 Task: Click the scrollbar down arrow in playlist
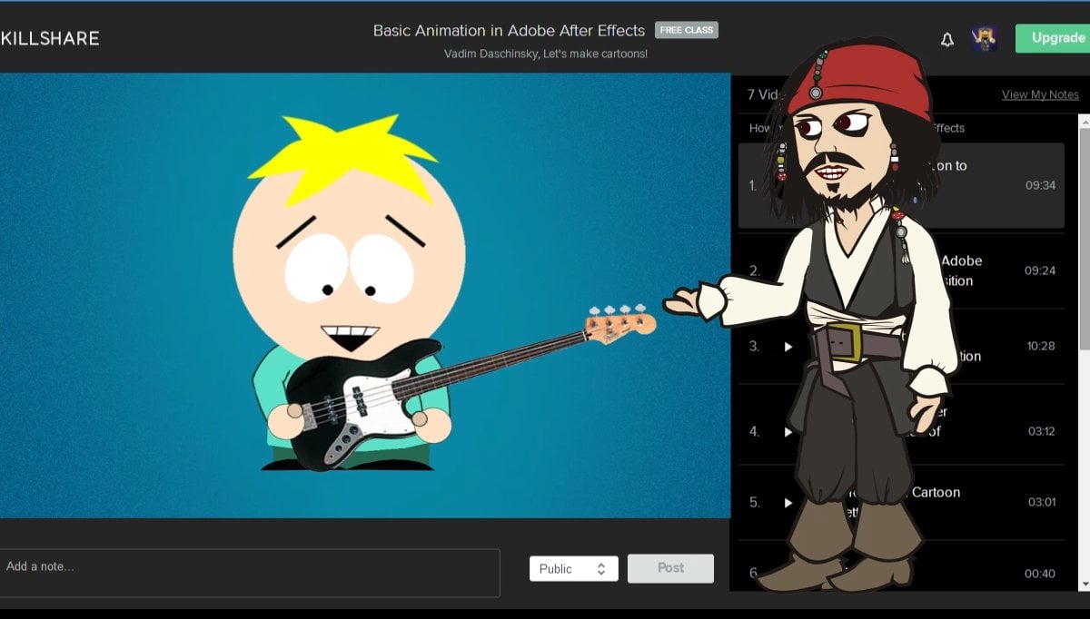[x=1084, y=584]
